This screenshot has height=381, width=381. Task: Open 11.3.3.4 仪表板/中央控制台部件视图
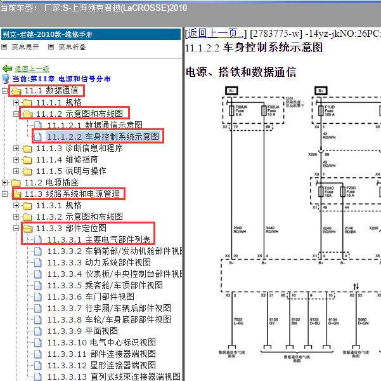(x=115, y=274)
